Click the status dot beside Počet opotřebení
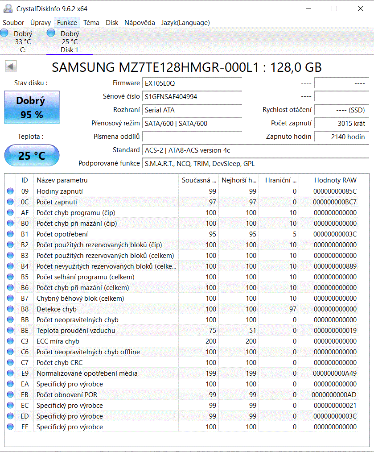The image size is (374, 452). (x=9, y=234)
